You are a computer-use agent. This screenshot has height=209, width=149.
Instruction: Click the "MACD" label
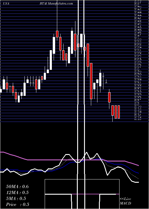tap(125, 203)
